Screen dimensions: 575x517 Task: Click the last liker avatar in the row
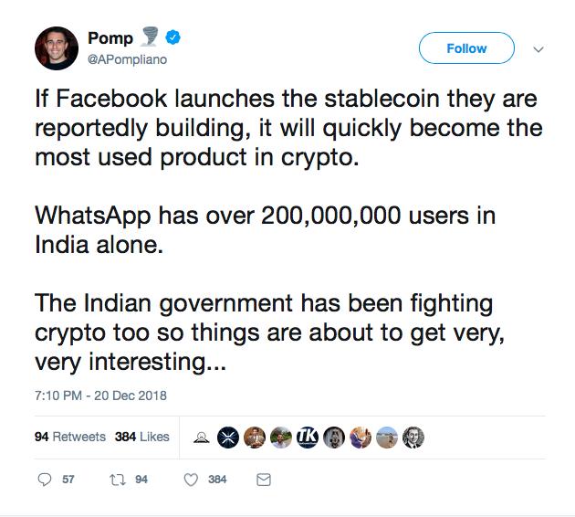(x=413, y=438)
